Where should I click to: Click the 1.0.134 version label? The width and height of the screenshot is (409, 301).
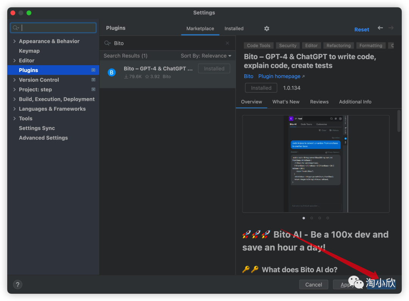[292, 88]
